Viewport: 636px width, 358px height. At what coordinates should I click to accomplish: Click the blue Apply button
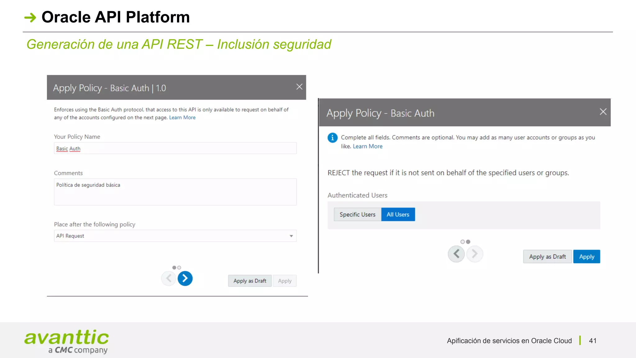pos(587,257)
